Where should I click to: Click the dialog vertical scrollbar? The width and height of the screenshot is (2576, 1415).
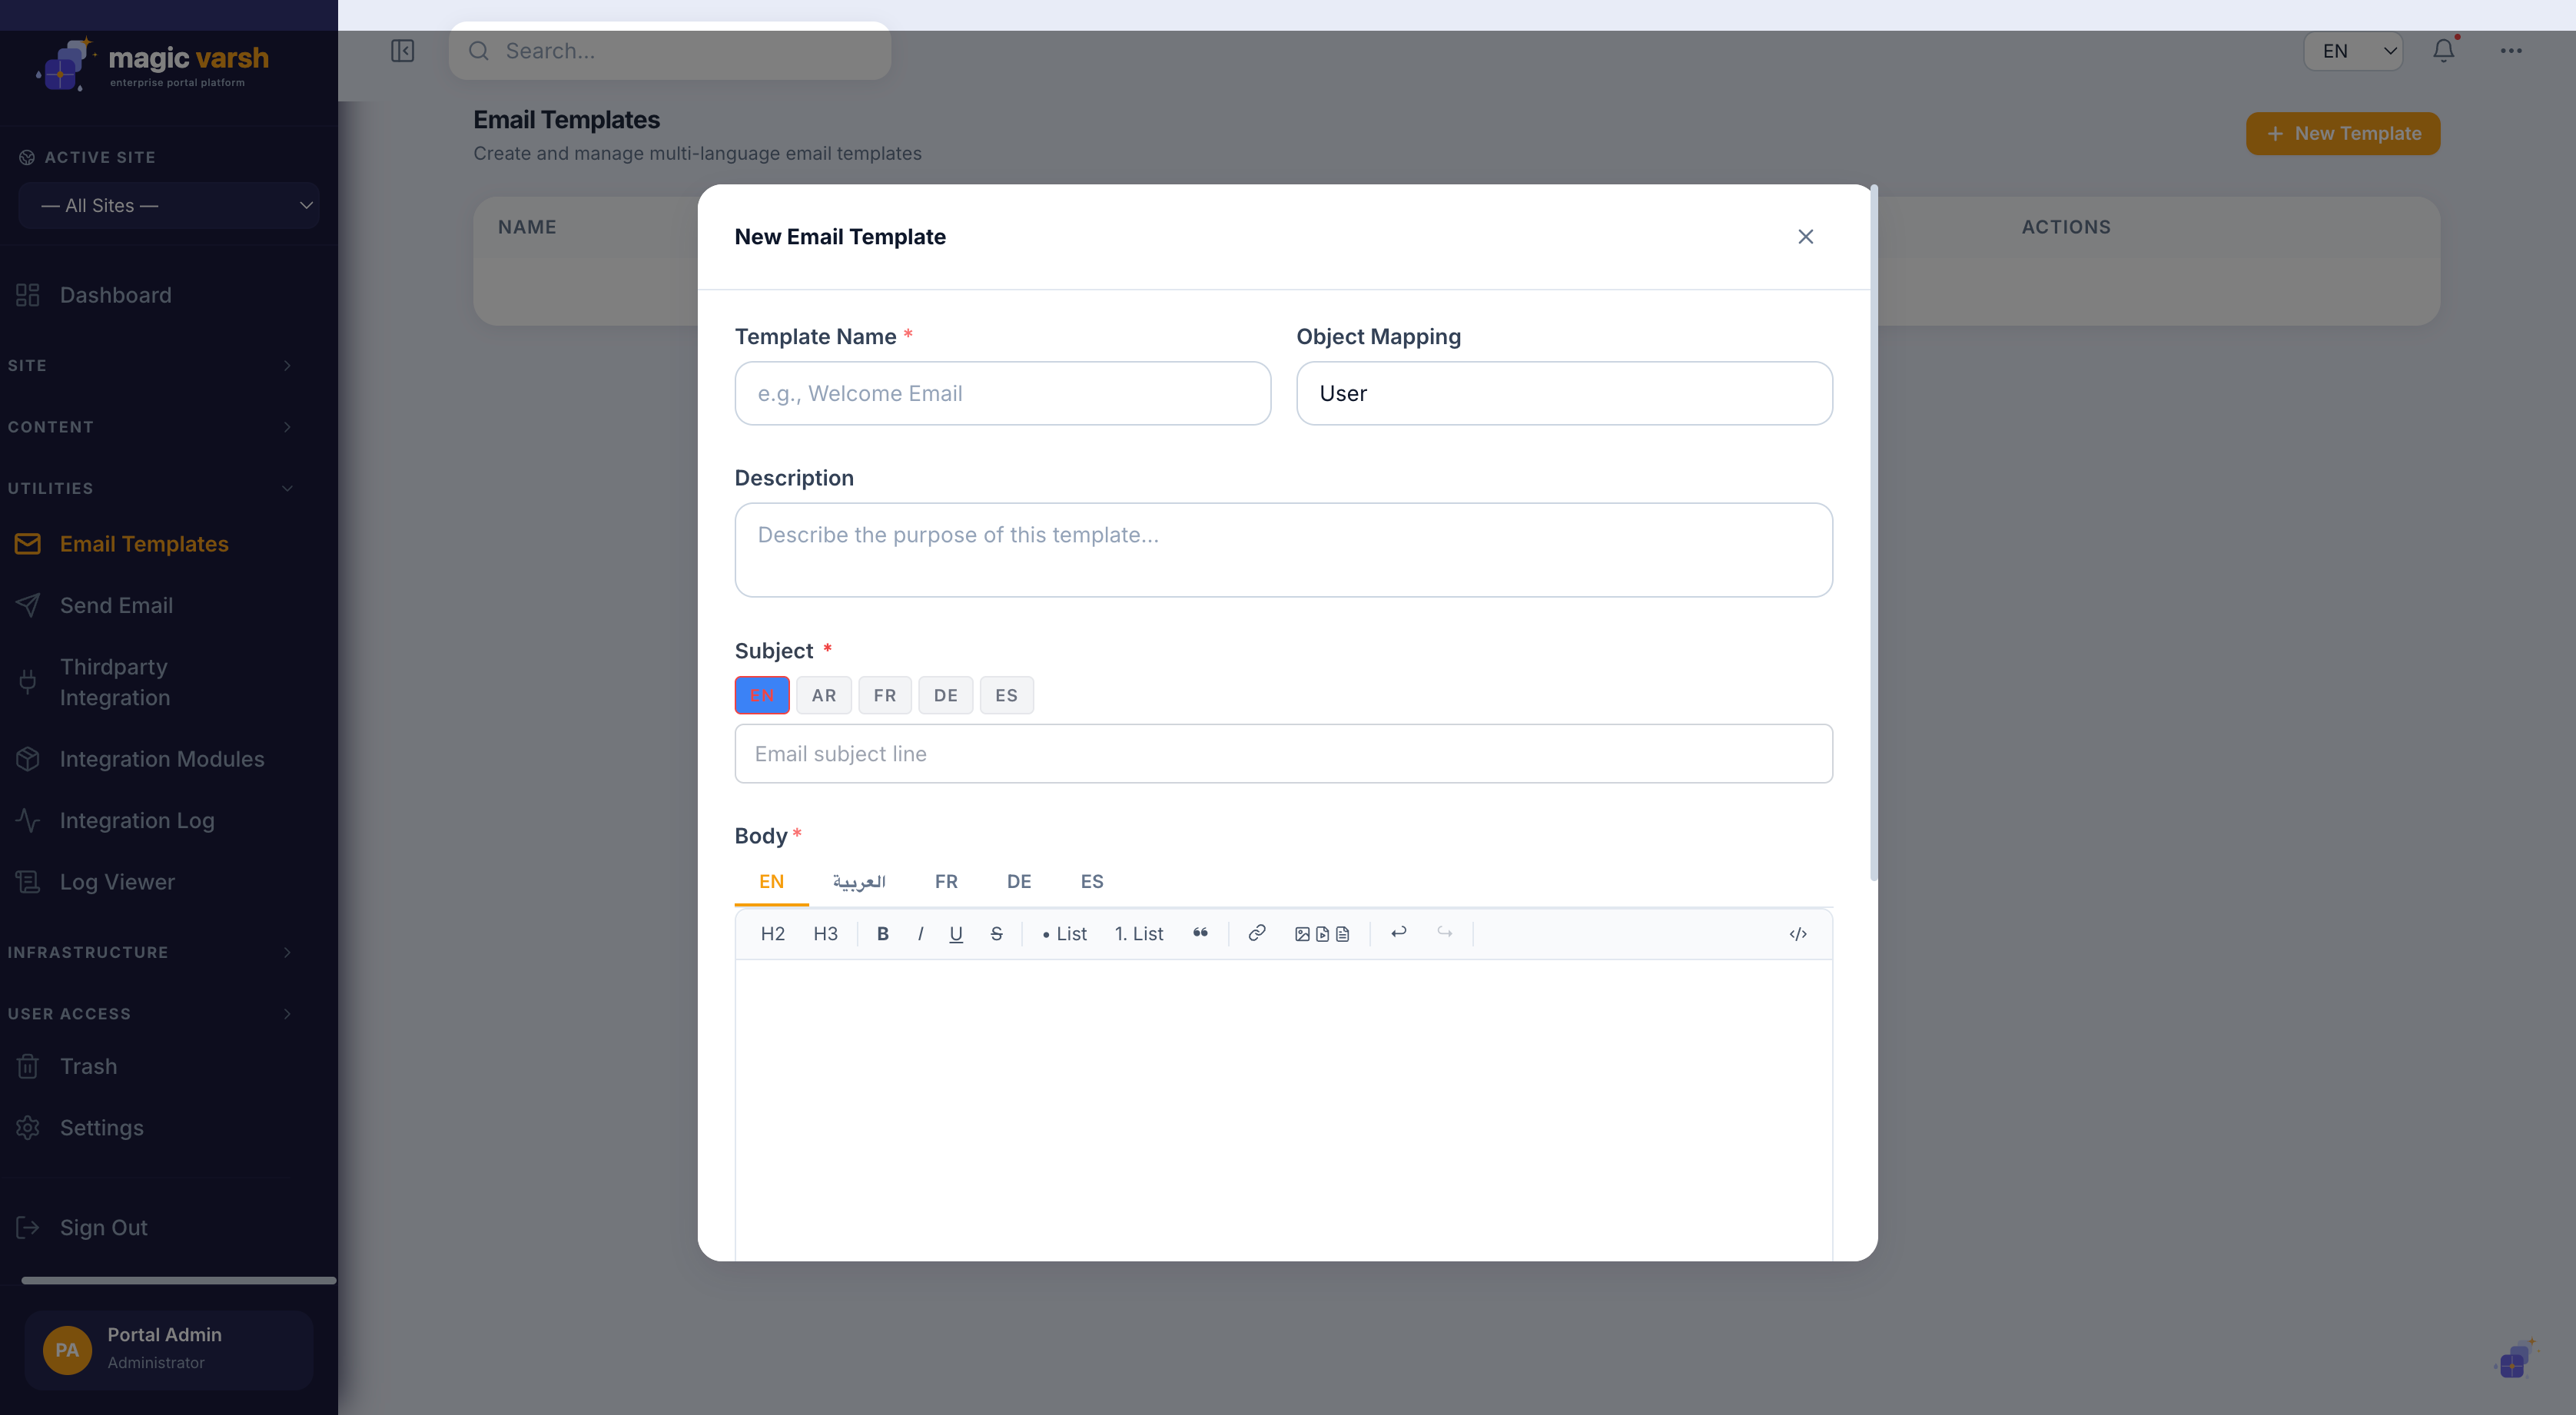click(1873, 532)
